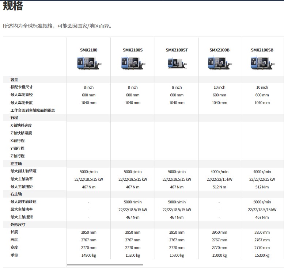Select the SMX2100ST column heading

[177, 50]
